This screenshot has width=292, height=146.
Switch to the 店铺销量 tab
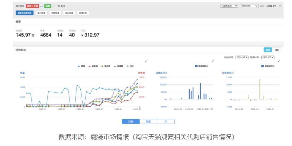[55, 13]
